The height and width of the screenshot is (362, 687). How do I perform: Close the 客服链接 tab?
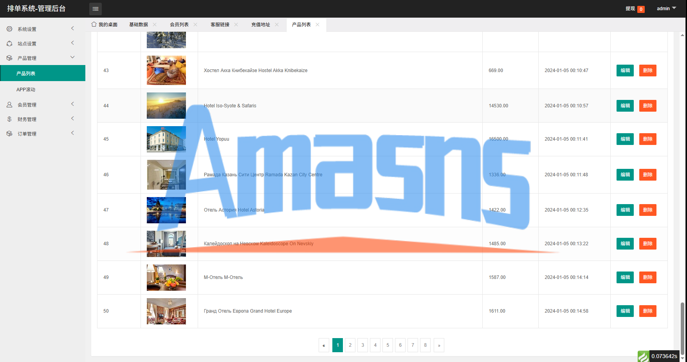click(236, 24)
